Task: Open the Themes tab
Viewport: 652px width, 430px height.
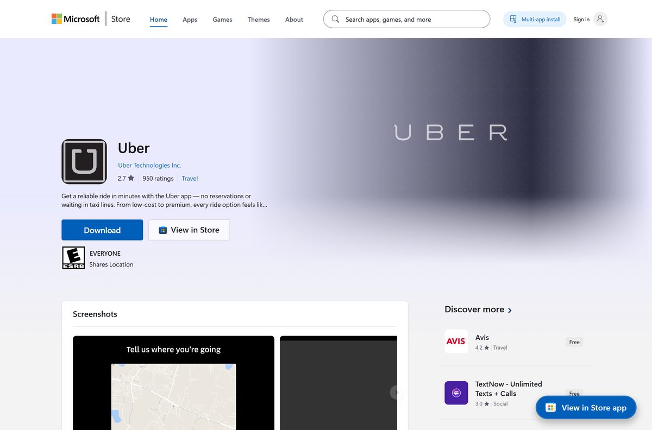Action: (259, 20)
